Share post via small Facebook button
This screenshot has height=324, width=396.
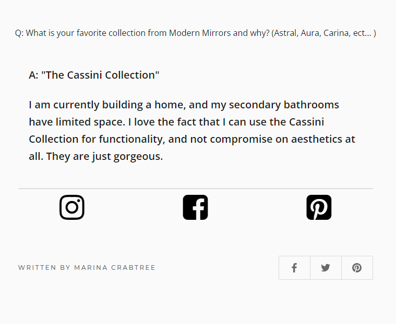(294, 268)
